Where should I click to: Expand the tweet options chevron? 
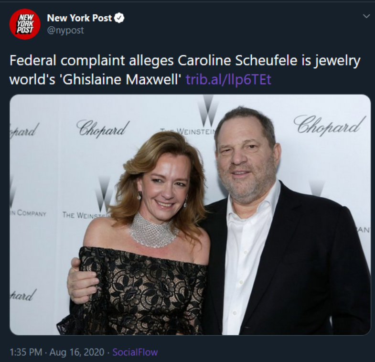[x=366, y=16]
